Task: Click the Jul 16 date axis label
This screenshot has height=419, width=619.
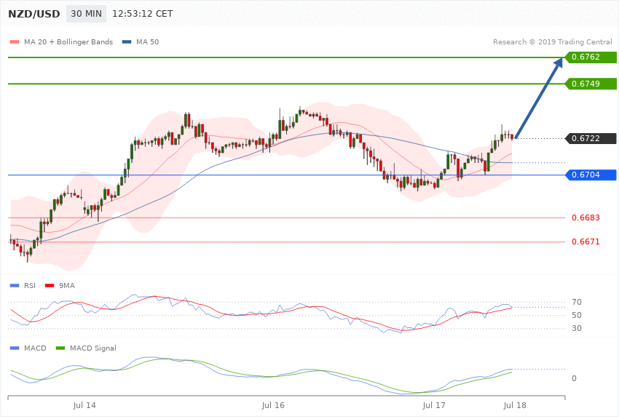Action: 273,406
